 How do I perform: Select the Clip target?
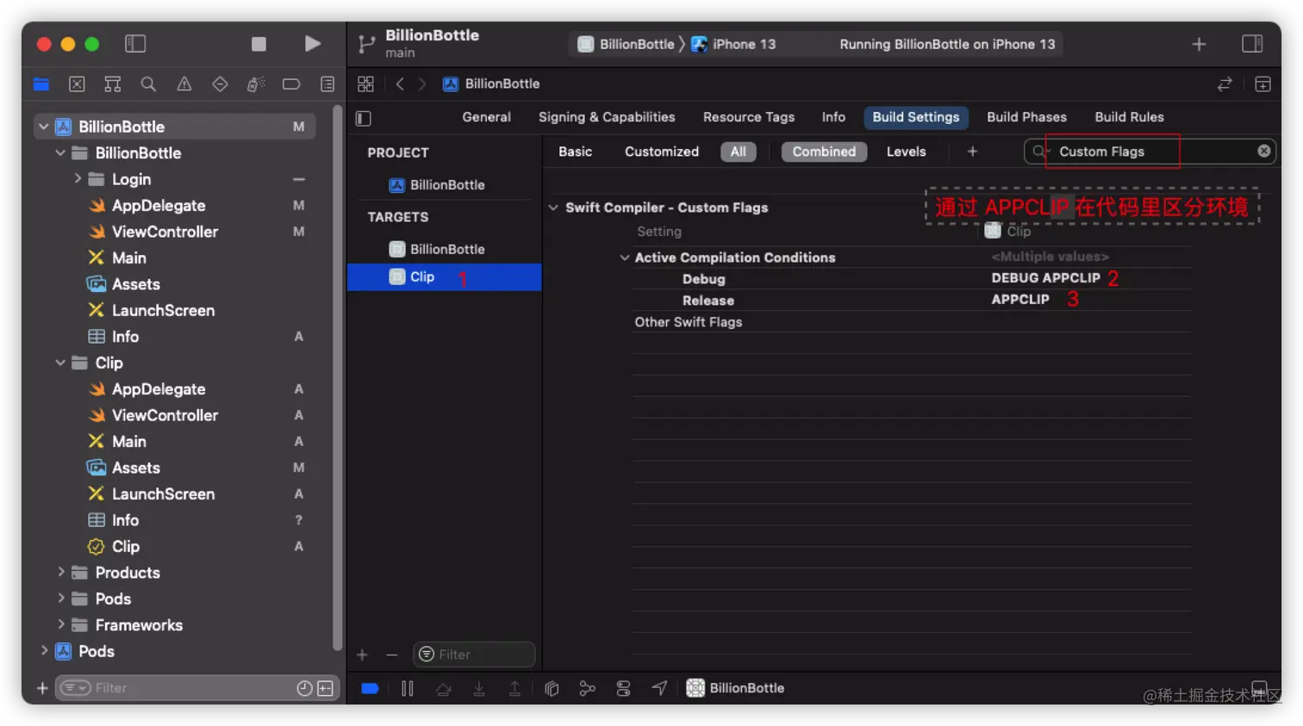[x=445, y=276]
